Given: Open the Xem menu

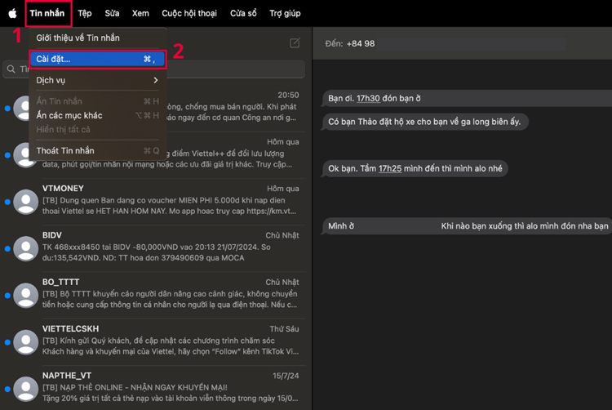Looking at the screenshot, I should tap(140, 13).
